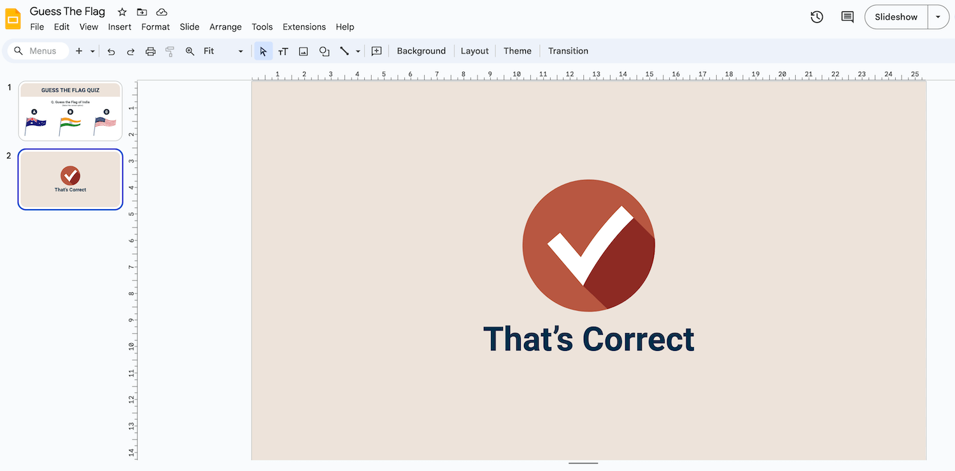The image size is (955, 471).
Task: Select the line tool
Action: 344,51
